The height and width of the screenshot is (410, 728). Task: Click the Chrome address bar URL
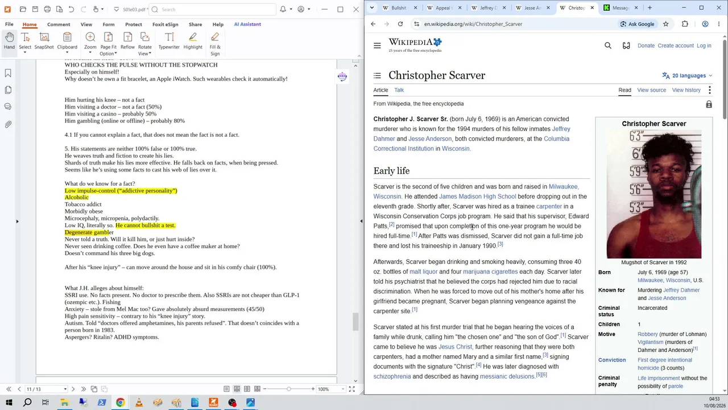click(x=473, y=24)
